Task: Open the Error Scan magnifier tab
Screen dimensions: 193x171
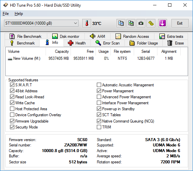Action: click(107, 43)
